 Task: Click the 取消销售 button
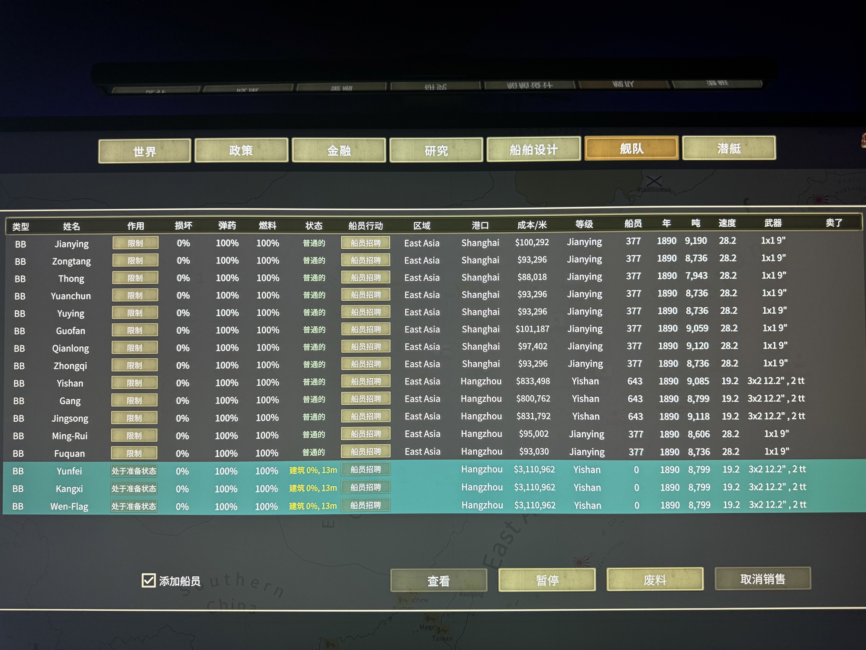point(763,578)
